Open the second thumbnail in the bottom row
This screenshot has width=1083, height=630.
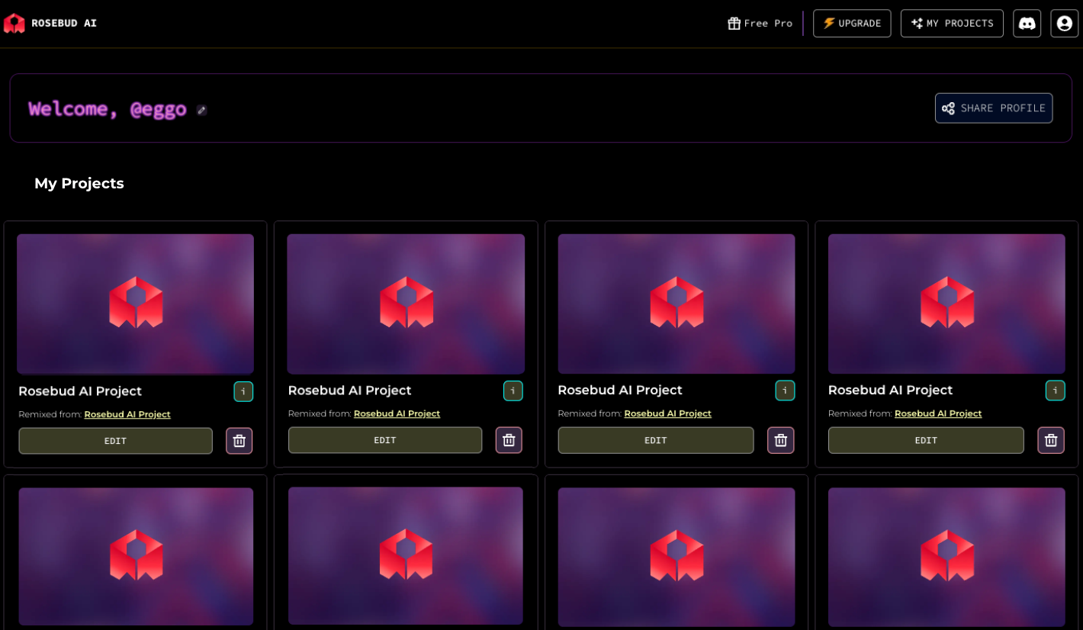coord(406,556)
